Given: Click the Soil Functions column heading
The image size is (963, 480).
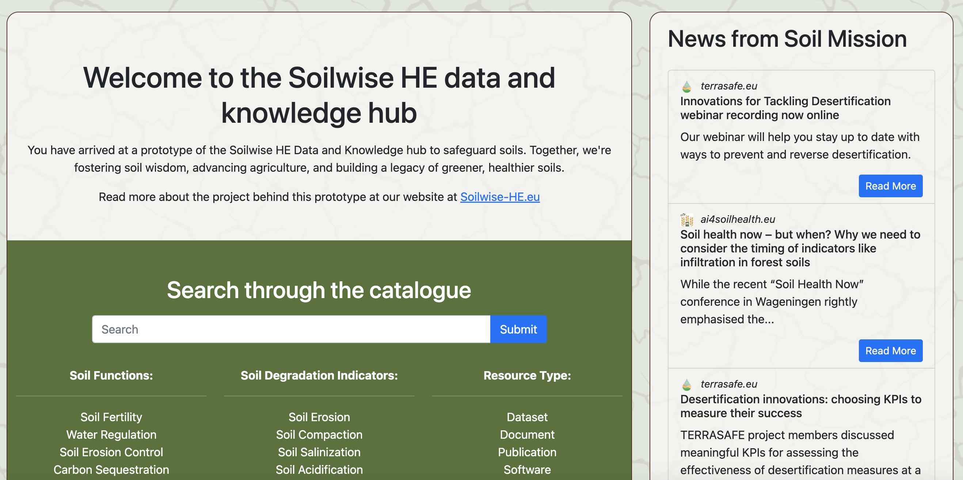Looking at the screenshot, I should tap(111, 375).
